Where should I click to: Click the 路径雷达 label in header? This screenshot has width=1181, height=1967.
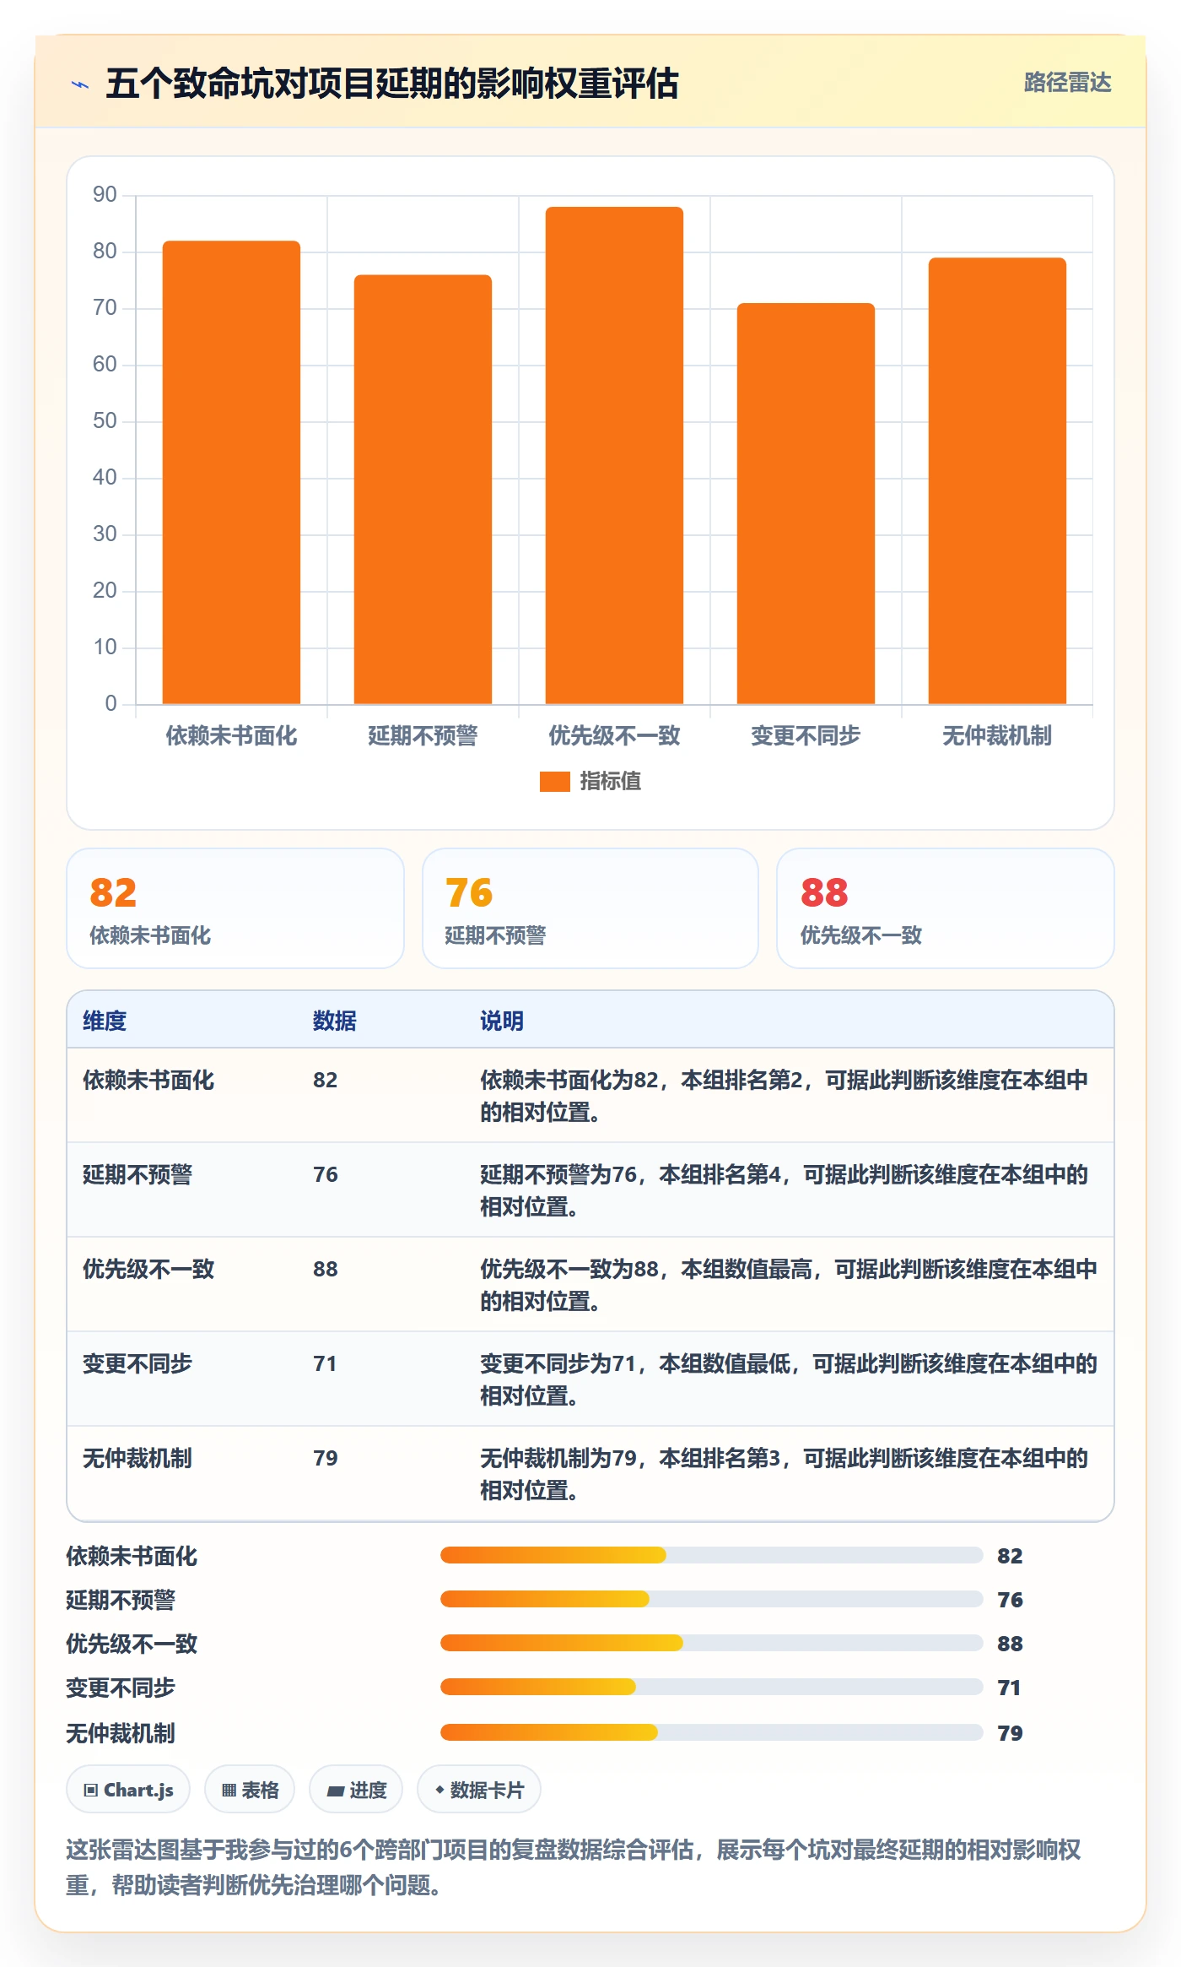(1067, 83)
